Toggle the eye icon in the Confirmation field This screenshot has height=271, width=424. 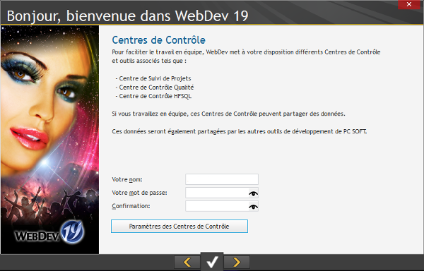[x=254, y=207]
